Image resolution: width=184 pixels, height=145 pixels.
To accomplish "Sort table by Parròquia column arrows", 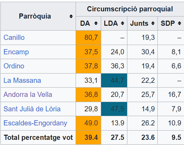I will [x=71, y=16].
